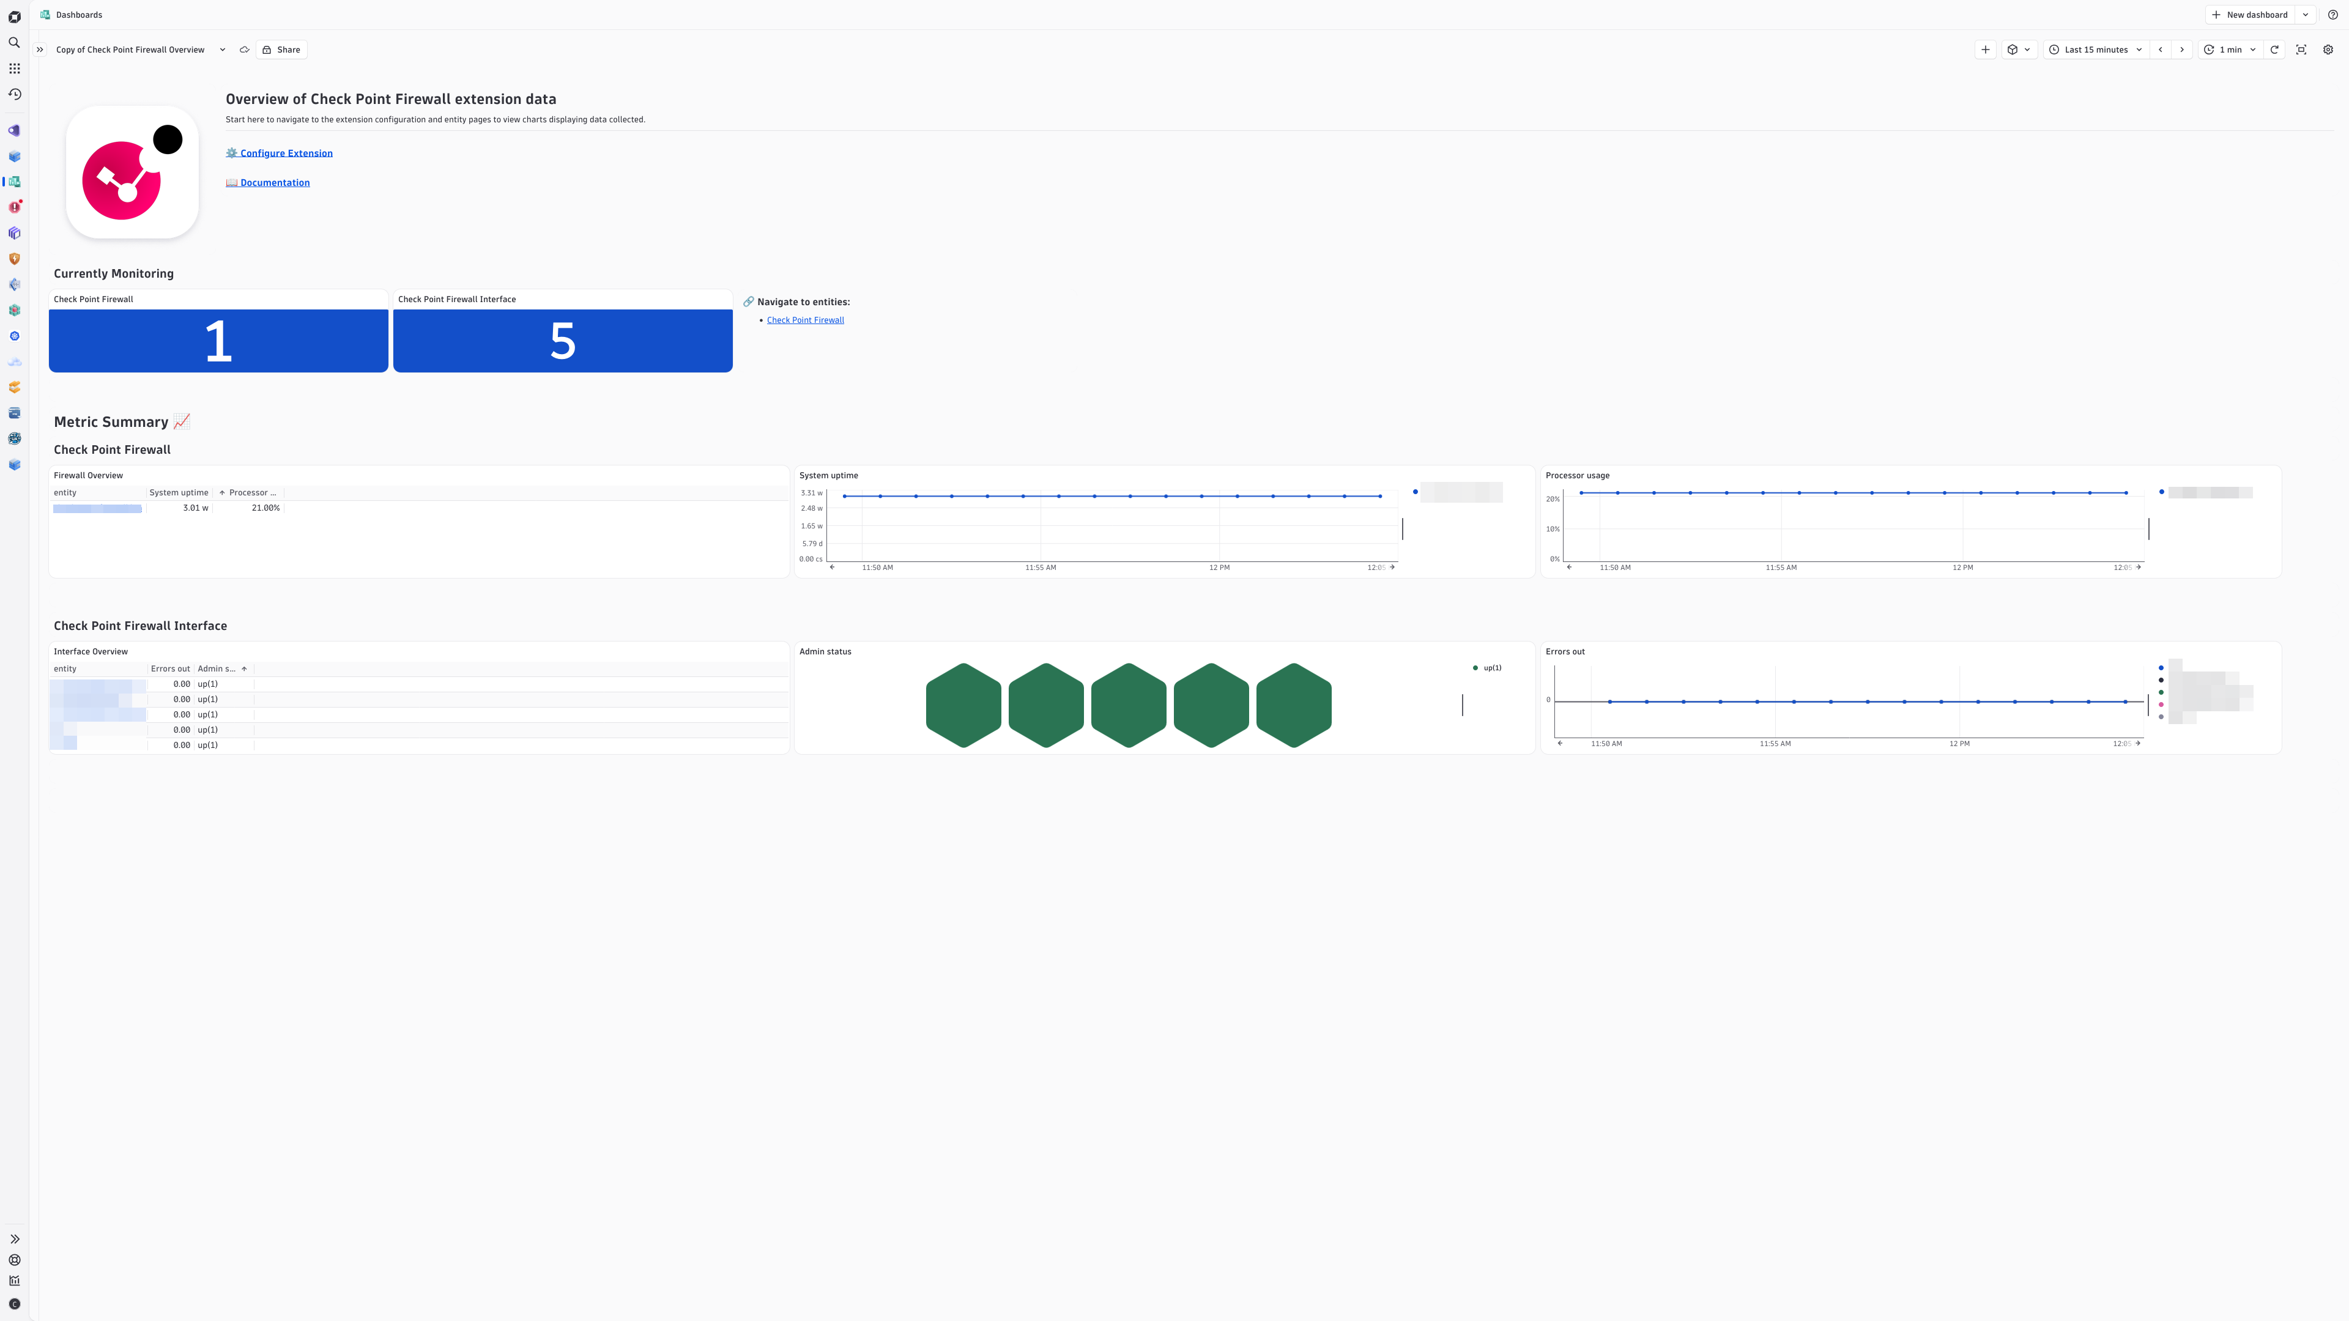Add a tile with the plus button

click(1985, 50)
